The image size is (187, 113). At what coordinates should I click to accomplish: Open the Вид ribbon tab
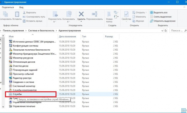point(21,7)
